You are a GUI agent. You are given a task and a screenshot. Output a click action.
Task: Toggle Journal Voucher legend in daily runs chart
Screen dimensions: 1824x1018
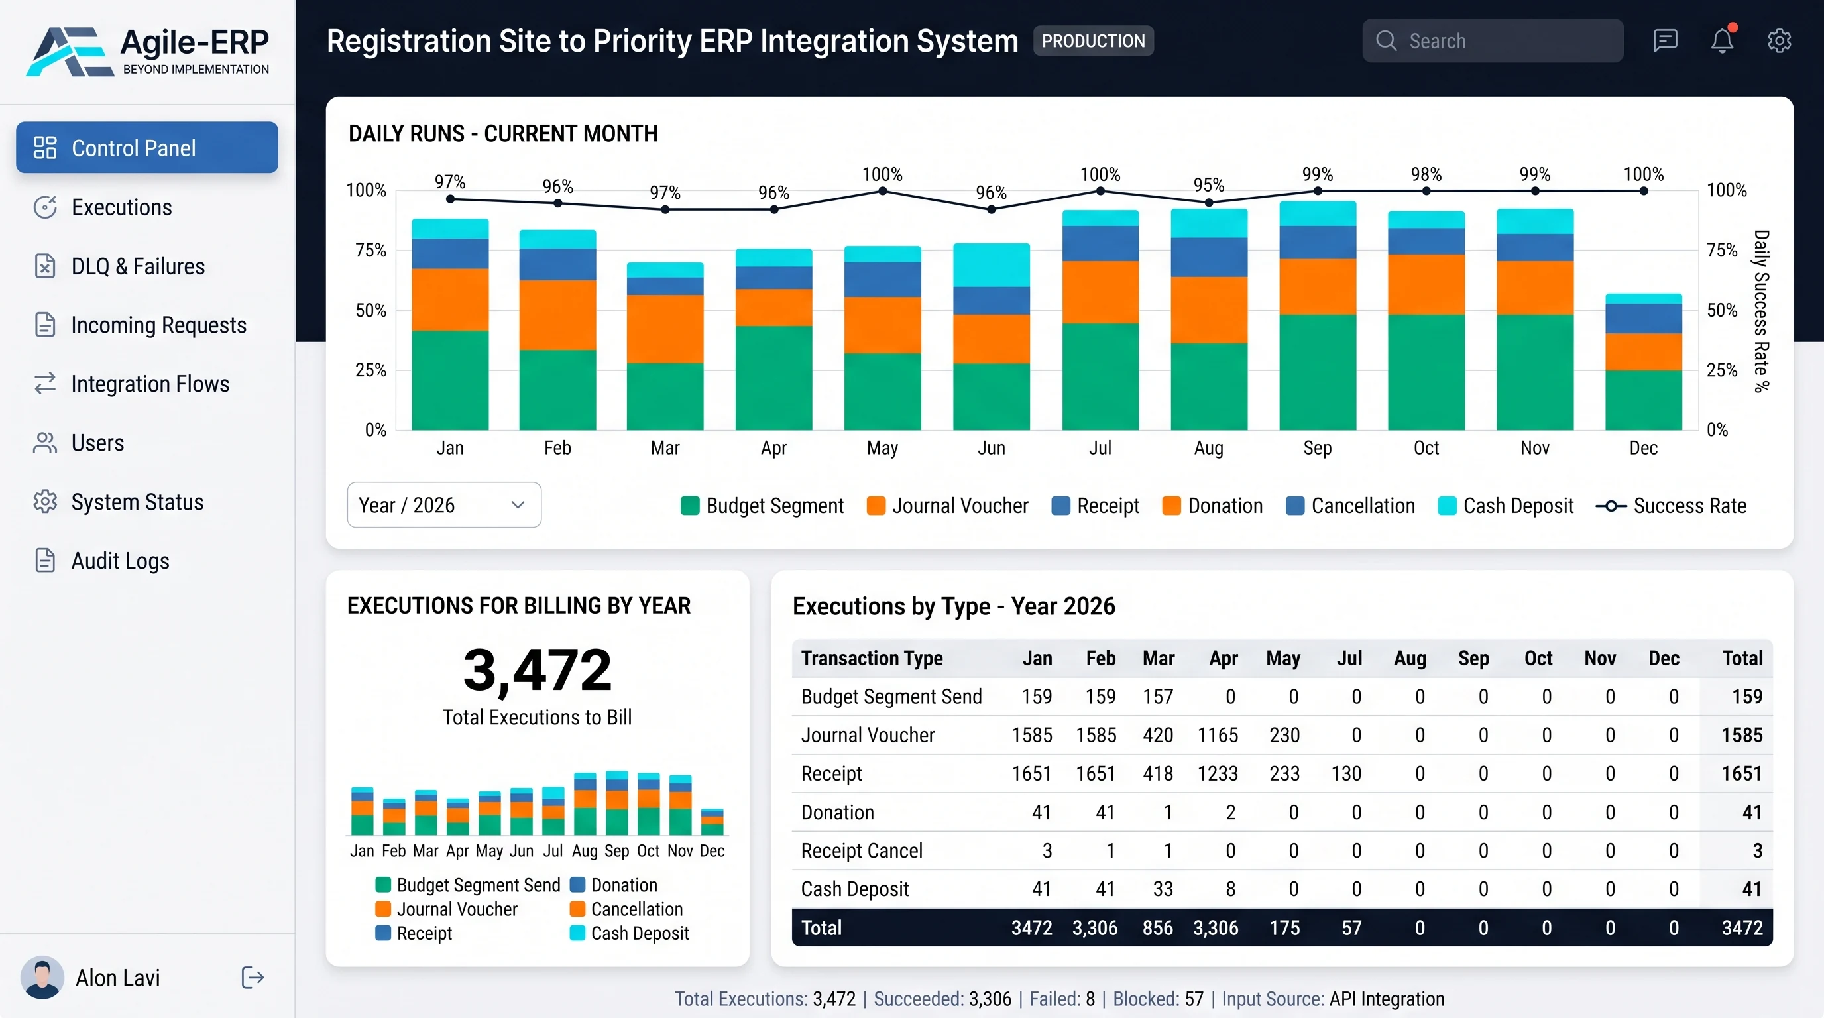(x=947, y=506)
